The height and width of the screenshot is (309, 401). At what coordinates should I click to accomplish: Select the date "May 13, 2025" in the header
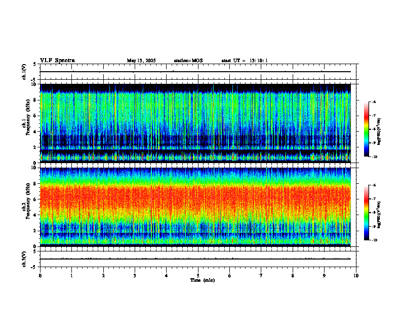(x=141, y=61)
